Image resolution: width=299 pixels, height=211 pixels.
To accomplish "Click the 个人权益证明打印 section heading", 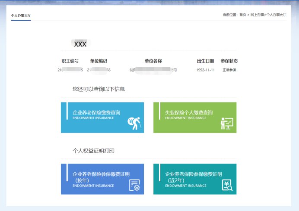I will (96, 151).
